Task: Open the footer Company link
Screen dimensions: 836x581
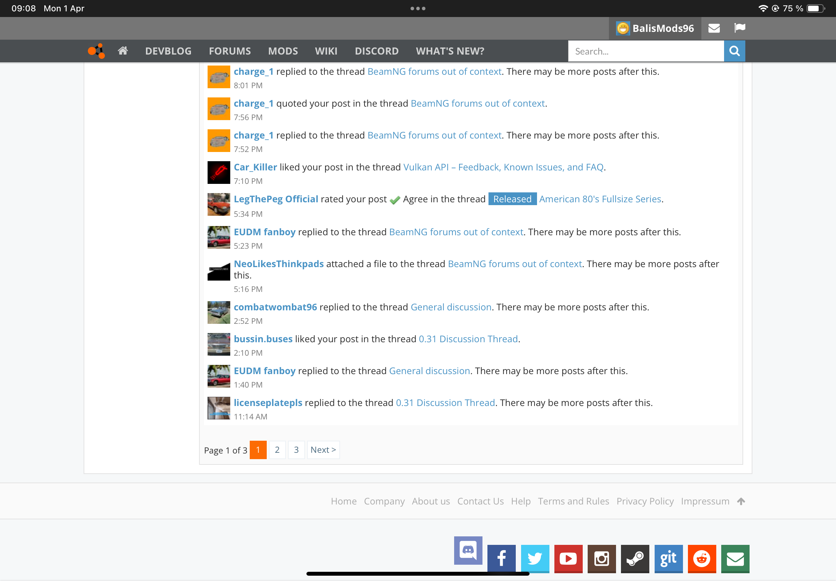Action: coord(384,501)
